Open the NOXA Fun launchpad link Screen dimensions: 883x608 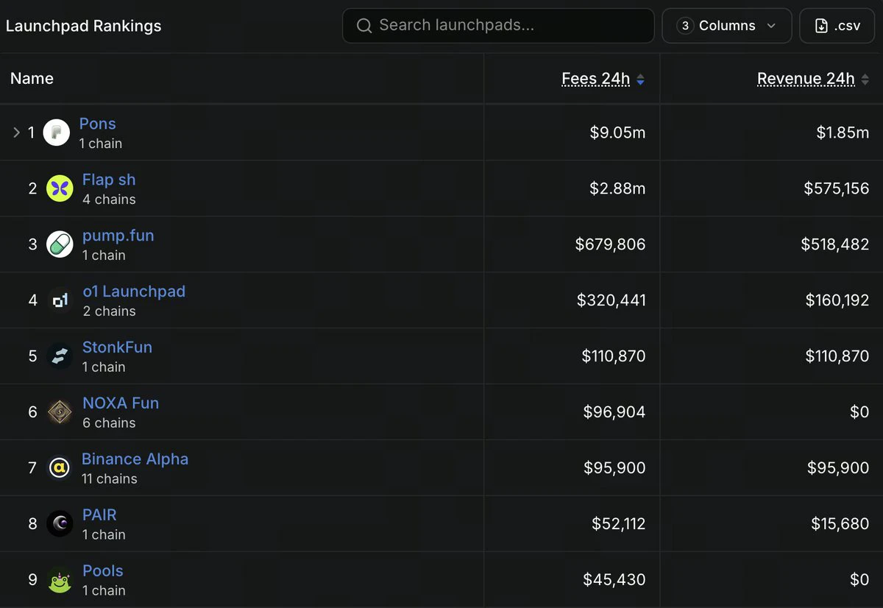point(121,403)
